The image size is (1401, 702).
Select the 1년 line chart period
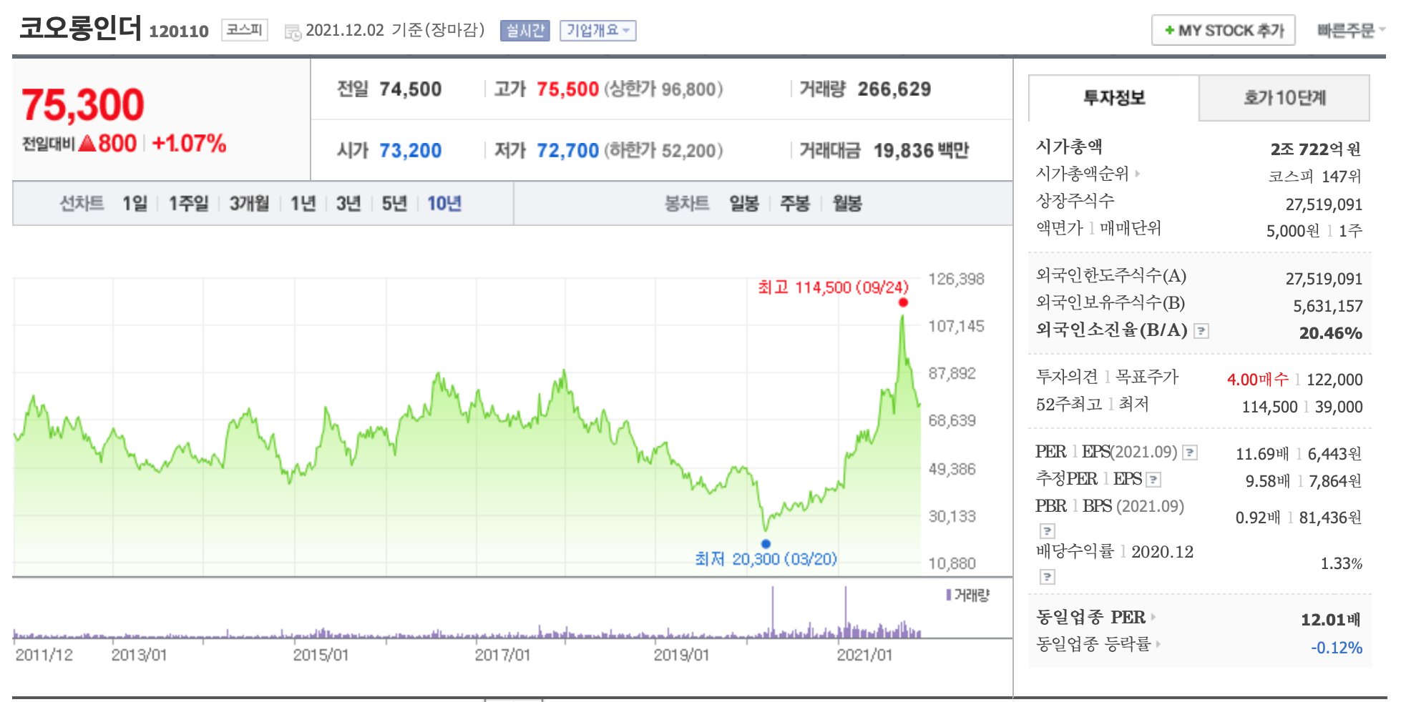coord(303,204)
